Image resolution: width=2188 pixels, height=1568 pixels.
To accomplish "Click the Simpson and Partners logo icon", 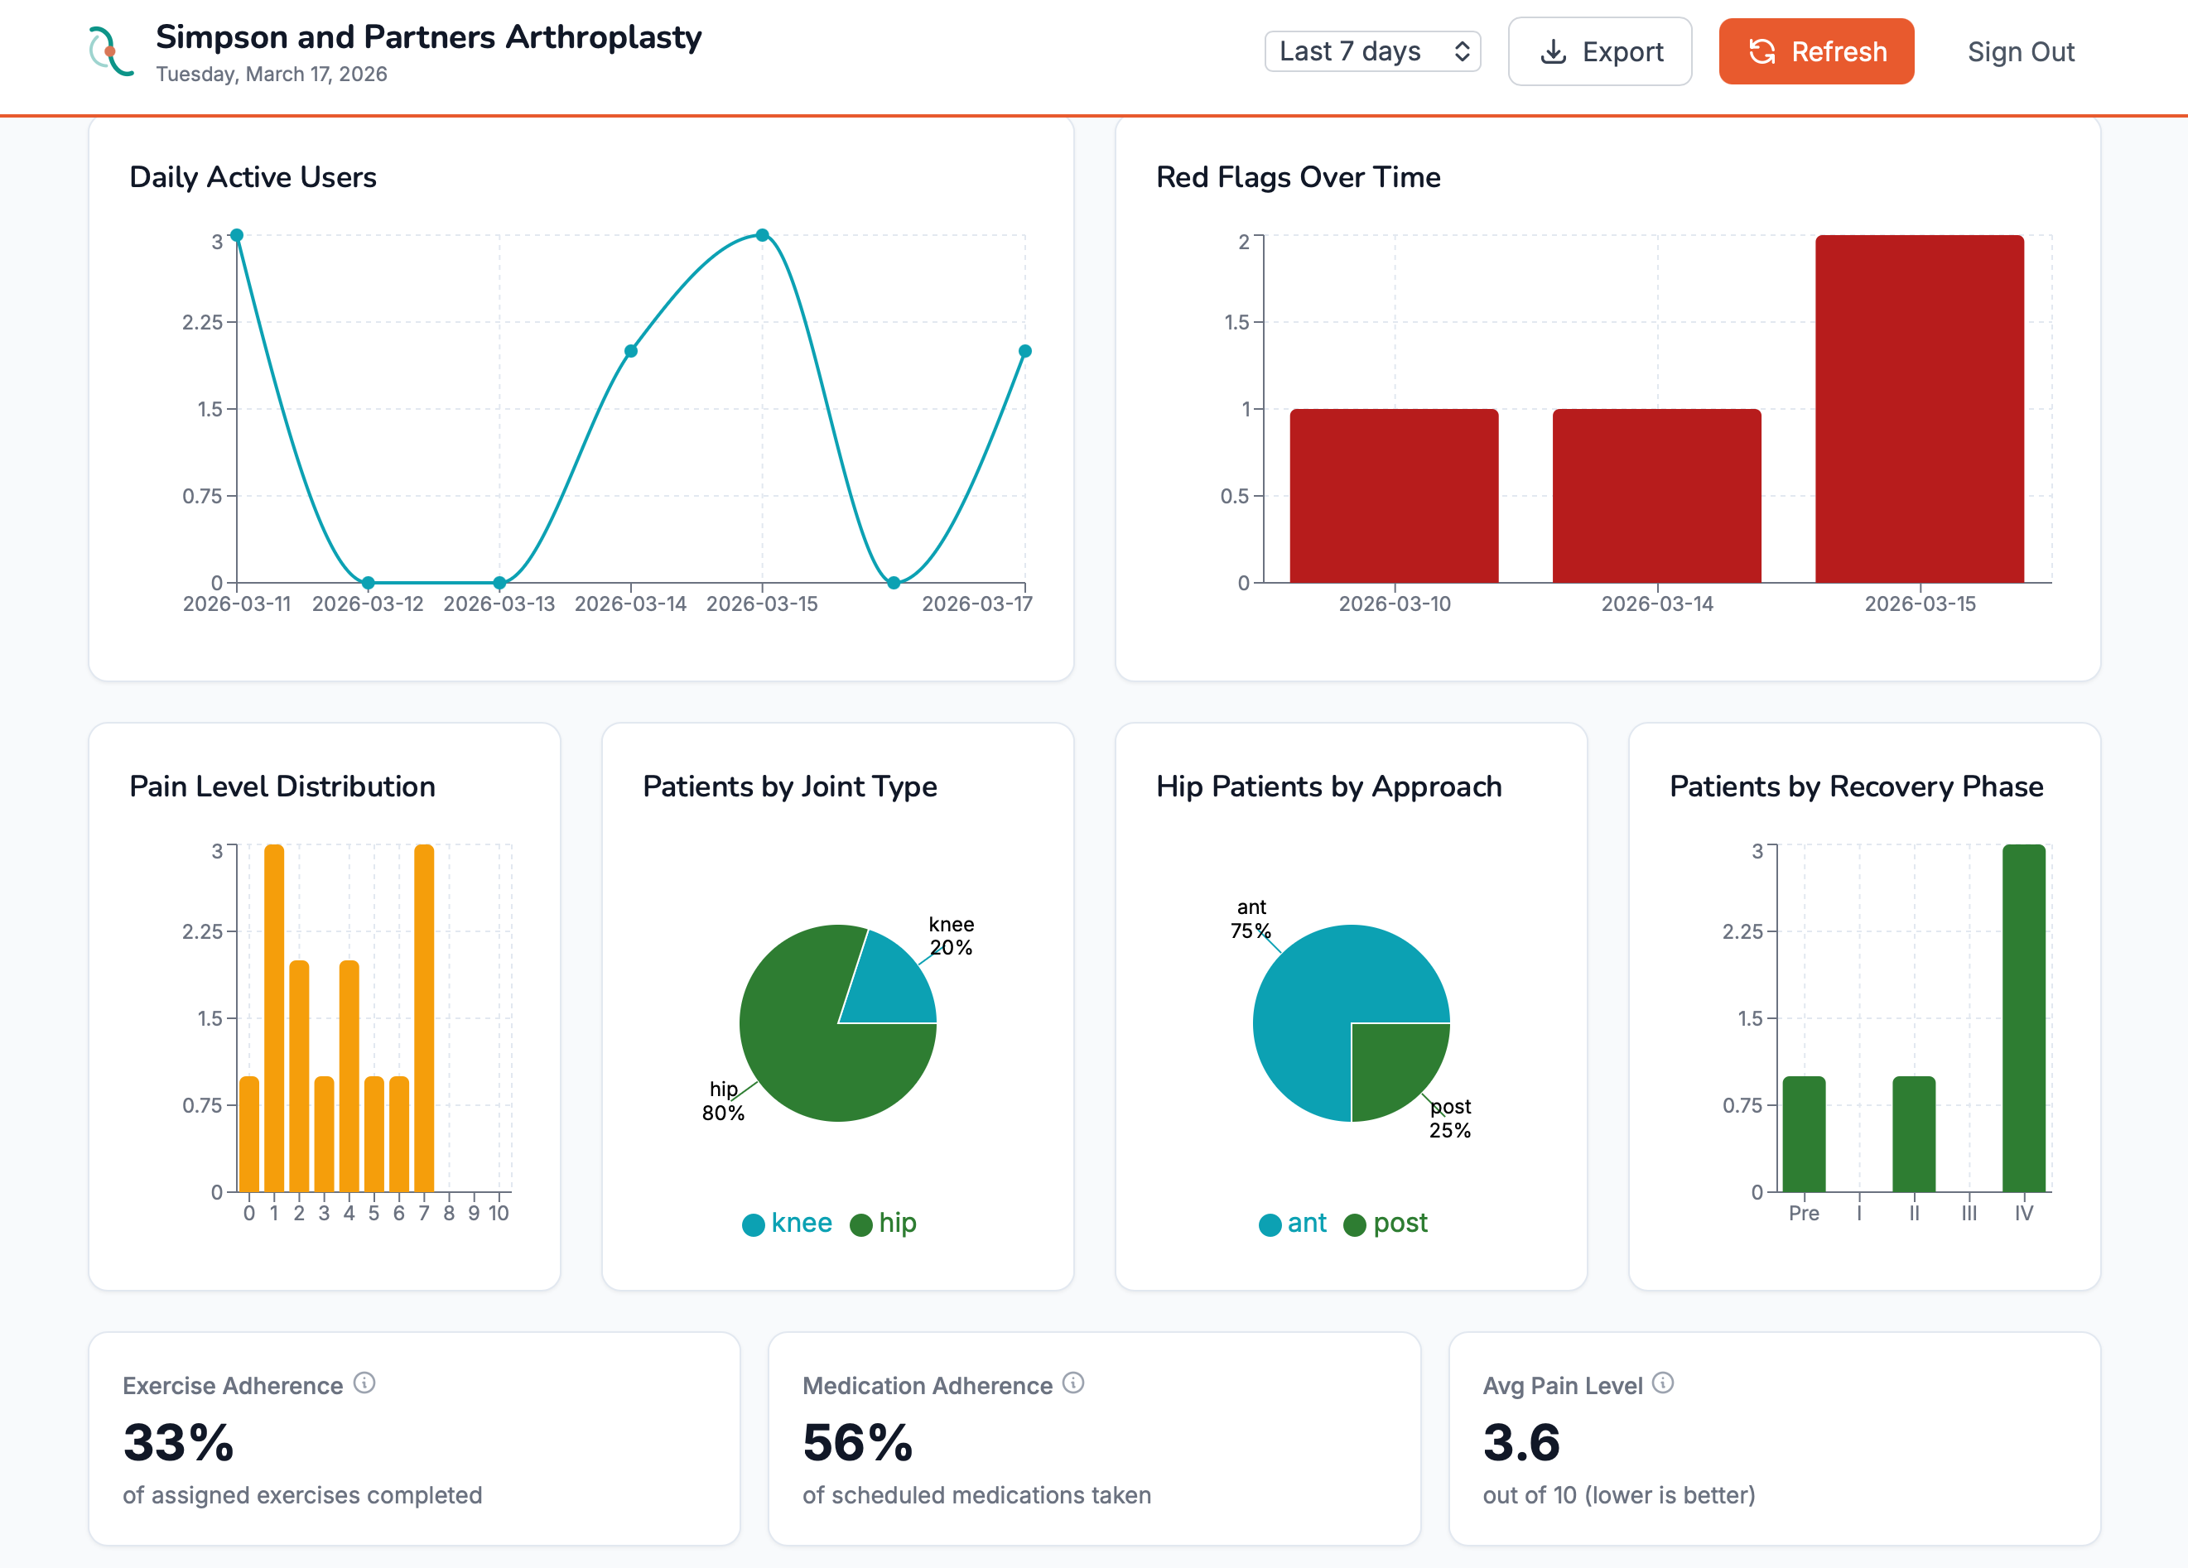I will pyautogui.click(x=110, y=51).
